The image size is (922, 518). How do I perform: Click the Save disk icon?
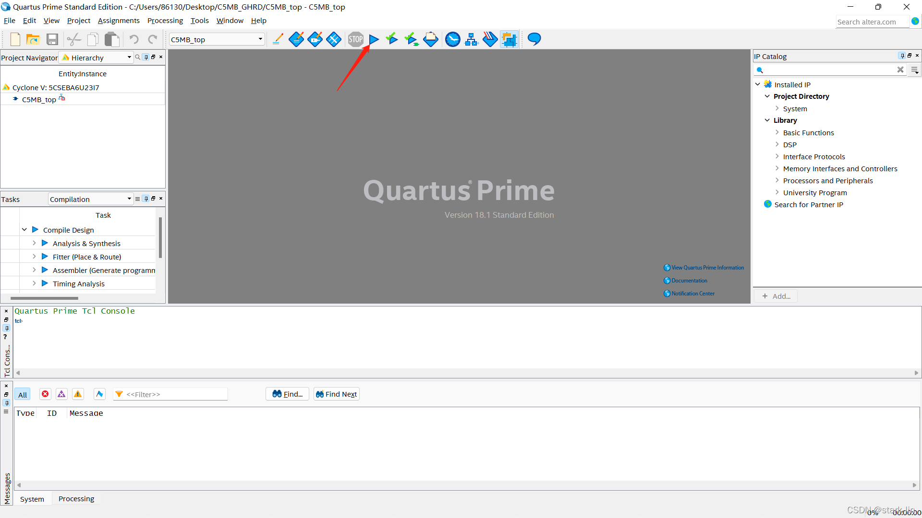pos(52,39)
